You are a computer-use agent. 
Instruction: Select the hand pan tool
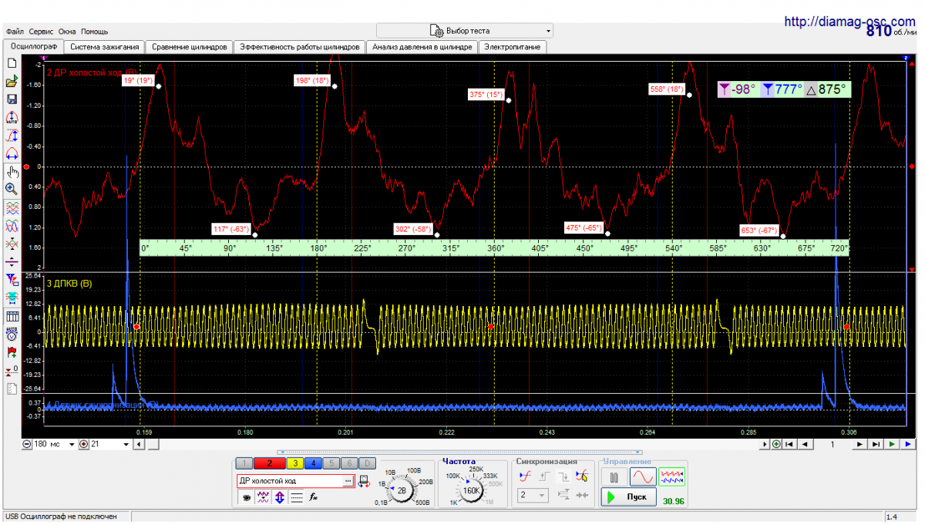click(12, 170)
